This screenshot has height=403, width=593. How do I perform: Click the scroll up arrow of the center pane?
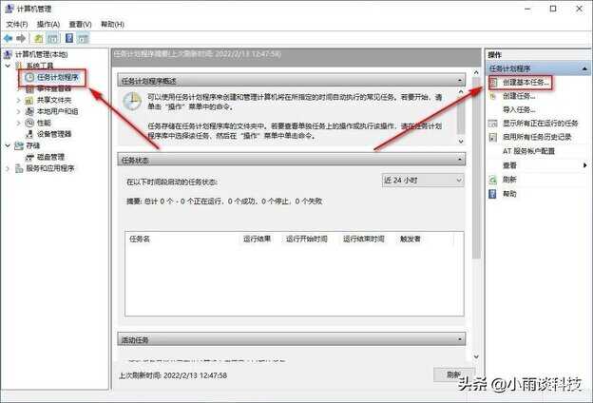(476, 72)
